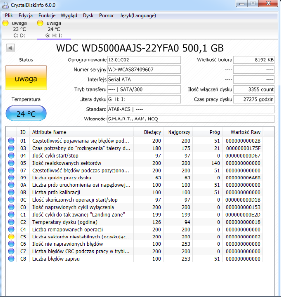
Task: Select the 'Liczba błędów zapisu' row
Action: tap(134, 259)
